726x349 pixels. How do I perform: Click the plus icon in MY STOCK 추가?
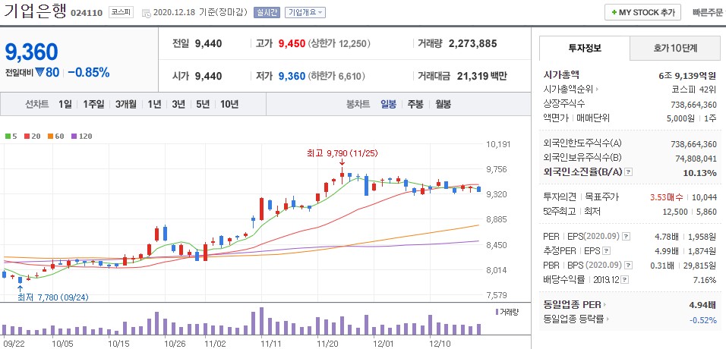(x=614, y=12)
